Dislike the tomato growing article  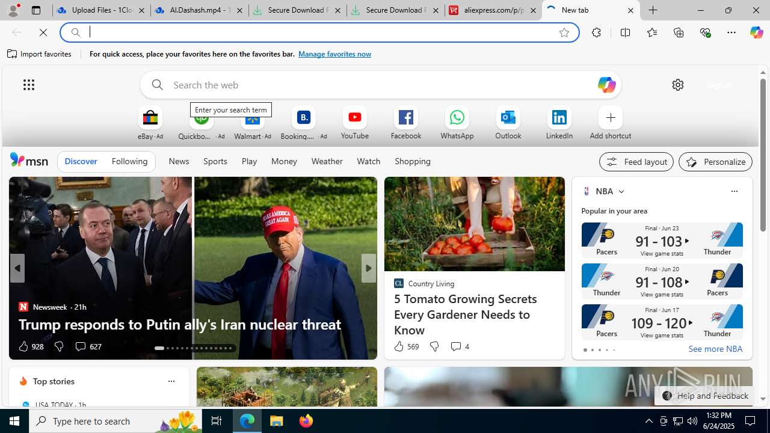tap(434, 346)
